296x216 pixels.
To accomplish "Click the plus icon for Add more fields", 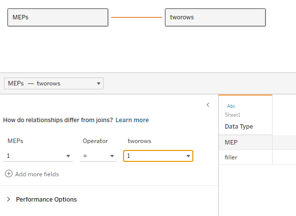I will coord(8,174).
